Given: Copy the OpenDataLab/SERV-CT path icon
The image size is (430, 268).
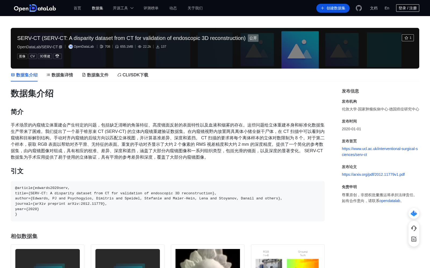Looking at the screenshot, I should point(60,47).
